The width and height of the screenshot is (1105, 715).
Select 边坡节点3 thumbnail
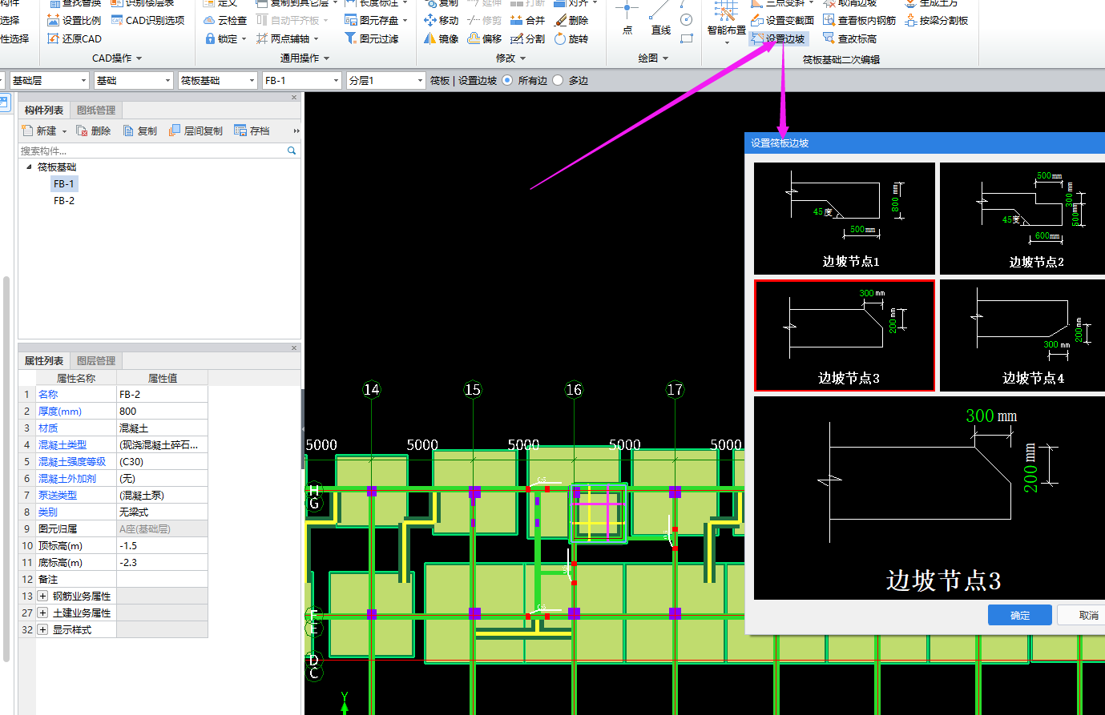pyautogui.click(x=845, y=335)
